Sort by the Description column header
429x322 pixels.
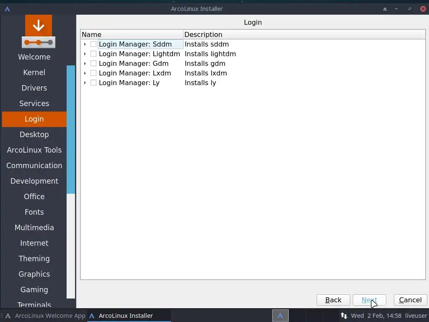click(304, 34)
